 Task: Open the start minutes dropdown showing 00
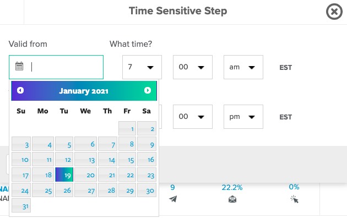[193, 67]
